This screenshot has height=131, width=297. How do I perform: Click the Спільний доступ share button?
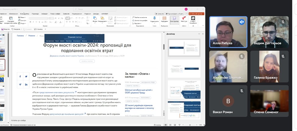point(196,14)
